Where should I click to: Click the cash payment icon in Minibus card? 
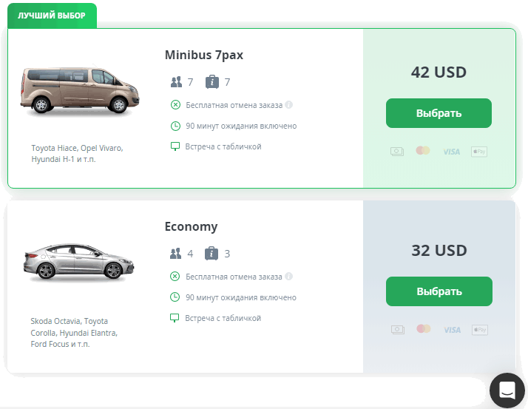pyautogui.click(x=397, y=152)
